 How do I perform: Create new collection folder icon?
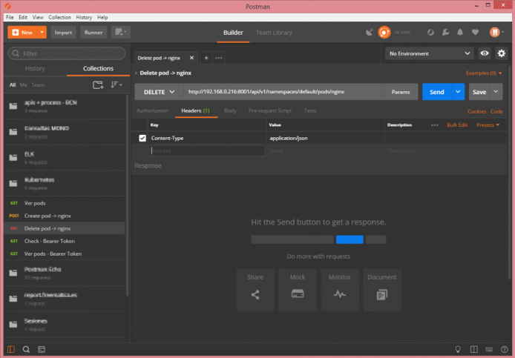pos(98,85)
